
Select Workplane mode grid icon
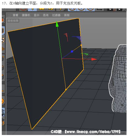[x=3, y=49]
